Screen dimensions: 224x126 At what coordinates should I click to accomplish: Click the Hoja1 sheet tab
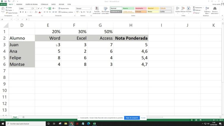pyautogui.click(x=15, y=117)
